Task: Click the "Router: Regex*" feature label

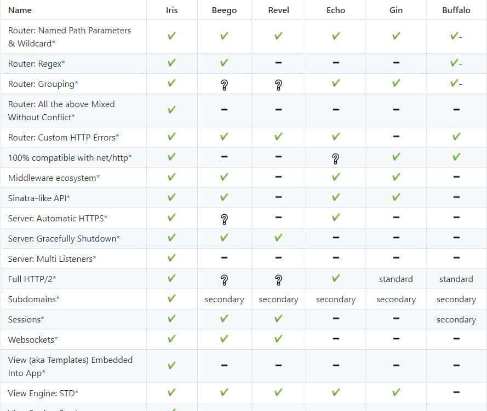Action: coord(36,63)
